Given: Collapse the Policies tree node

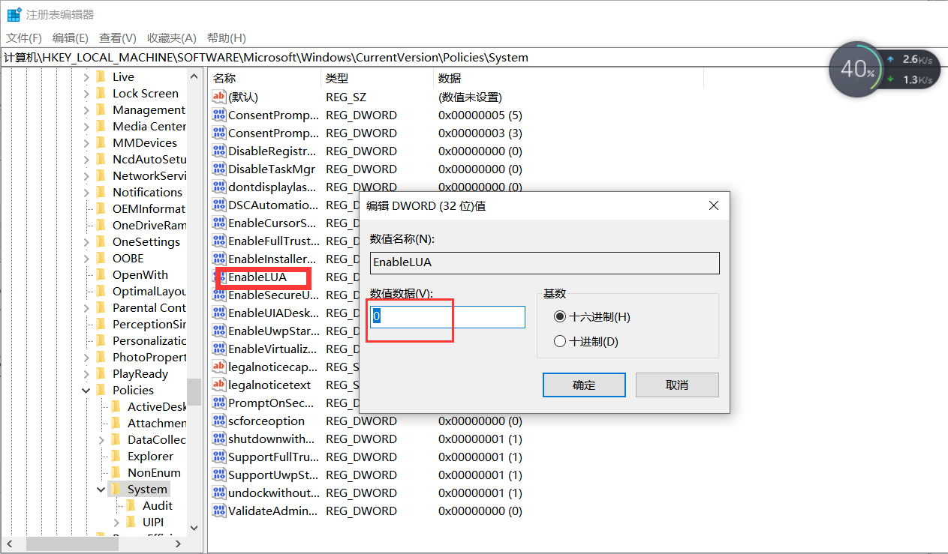Looking at the screenshot, I should point(86,390).
